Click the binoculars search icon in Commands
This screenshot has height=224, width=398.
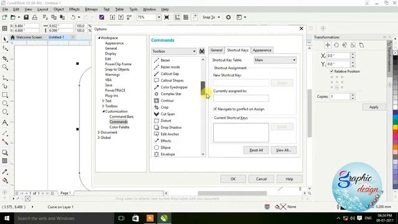[x=201, y=51]
